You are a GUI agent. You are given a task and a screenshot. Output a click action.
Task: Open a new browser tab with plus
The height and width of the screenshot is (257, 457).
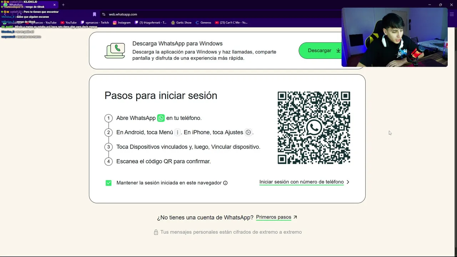pos(63,5)
